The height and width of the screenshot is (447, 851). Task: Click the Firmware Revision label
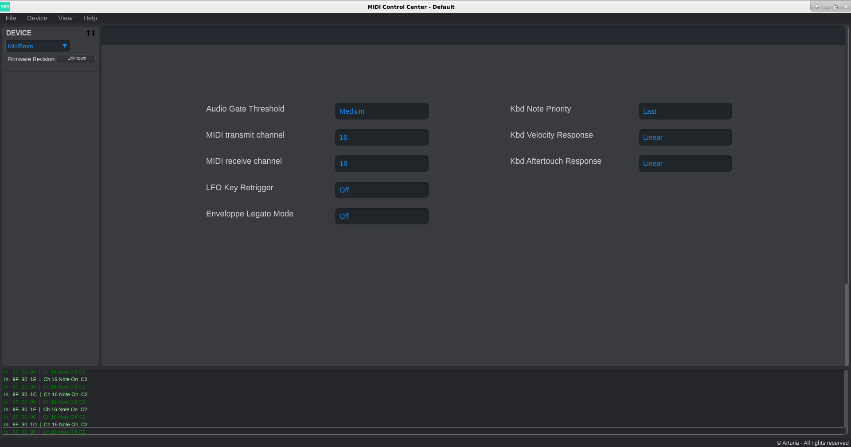pos(31,59)
